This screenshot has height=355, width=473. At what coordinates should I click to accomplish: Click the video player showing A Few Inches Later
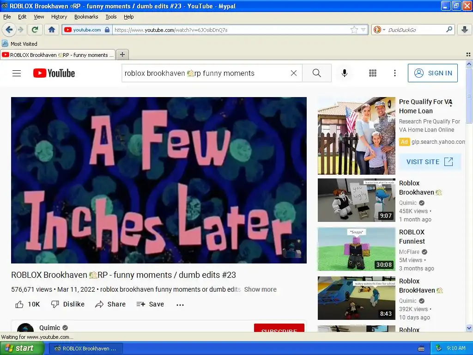point(159,180)
